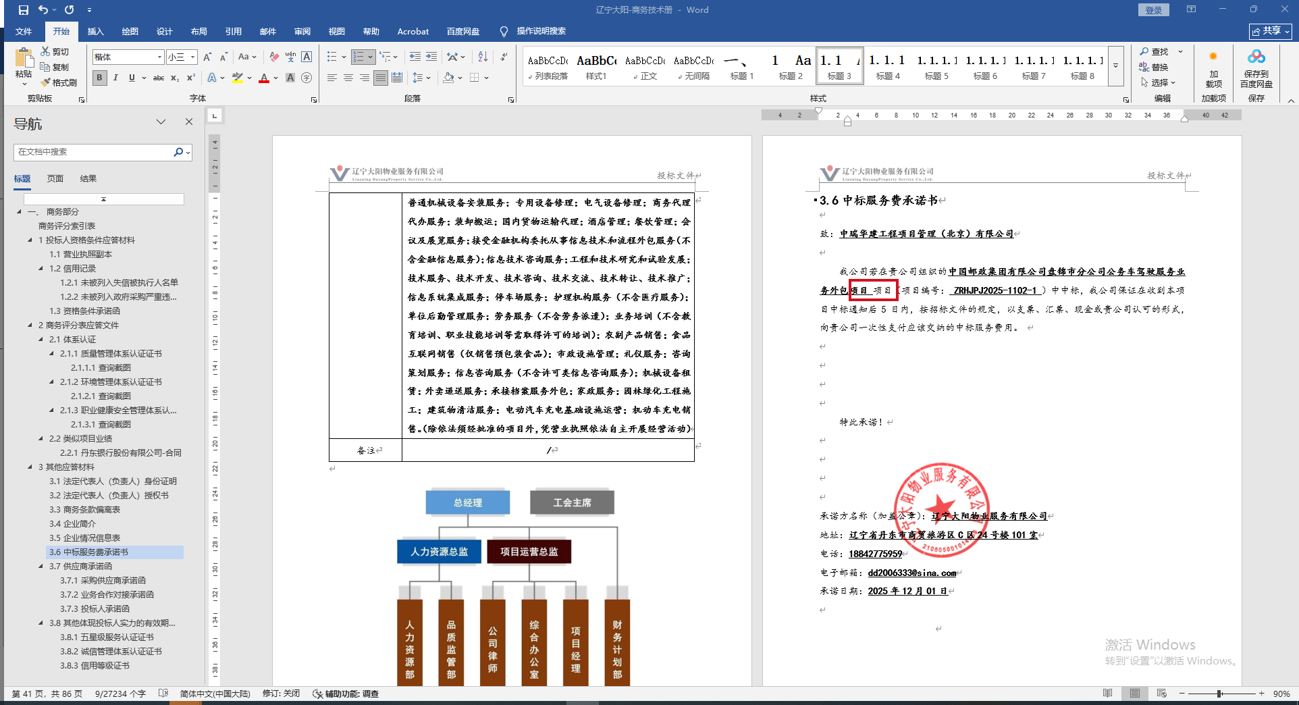This screenshot has height=705, width=1299.
Task: Toggle show/hide paragraph marks
Action: click(504, 57)
